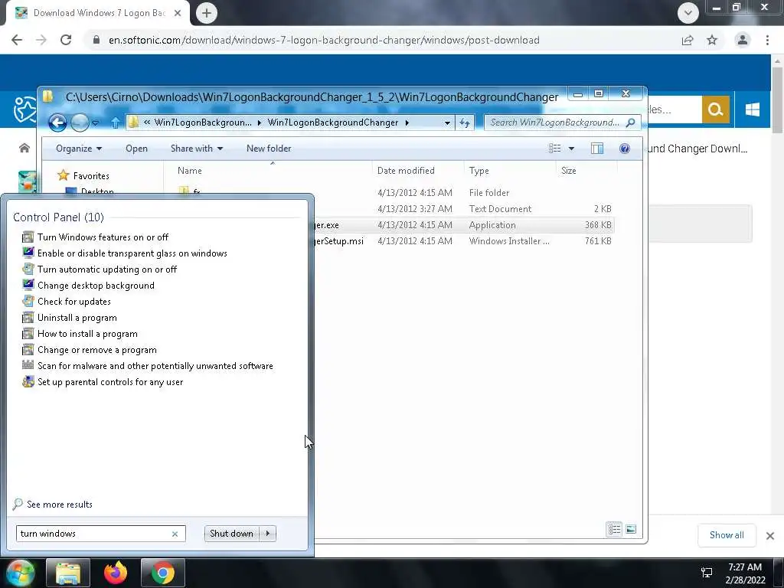The image size is (784, 588).
Task: Expand the view options dropdown arrow
Action: click(571, 149)
